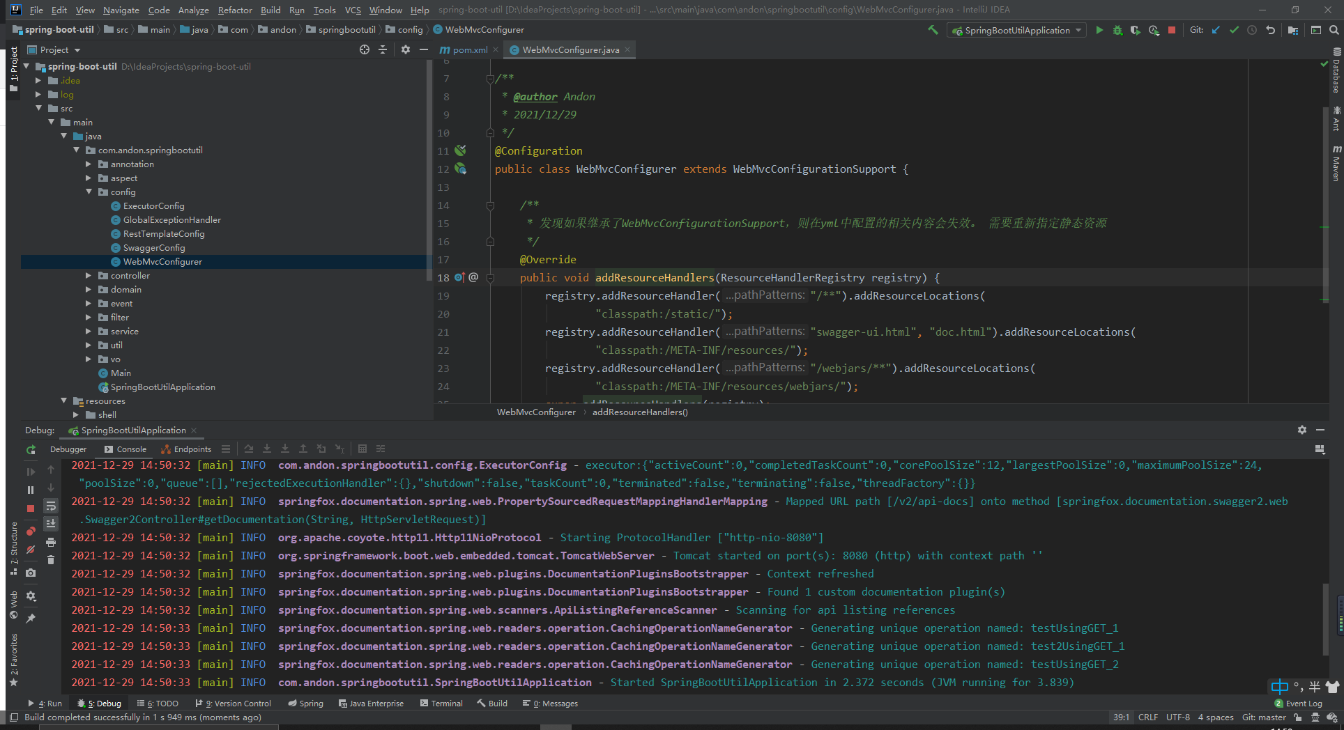Click the UTF-8 encoding indicator in status bar
Image resolution: width=1344 pixels, height=730 pixels.
pos(1177,717)
